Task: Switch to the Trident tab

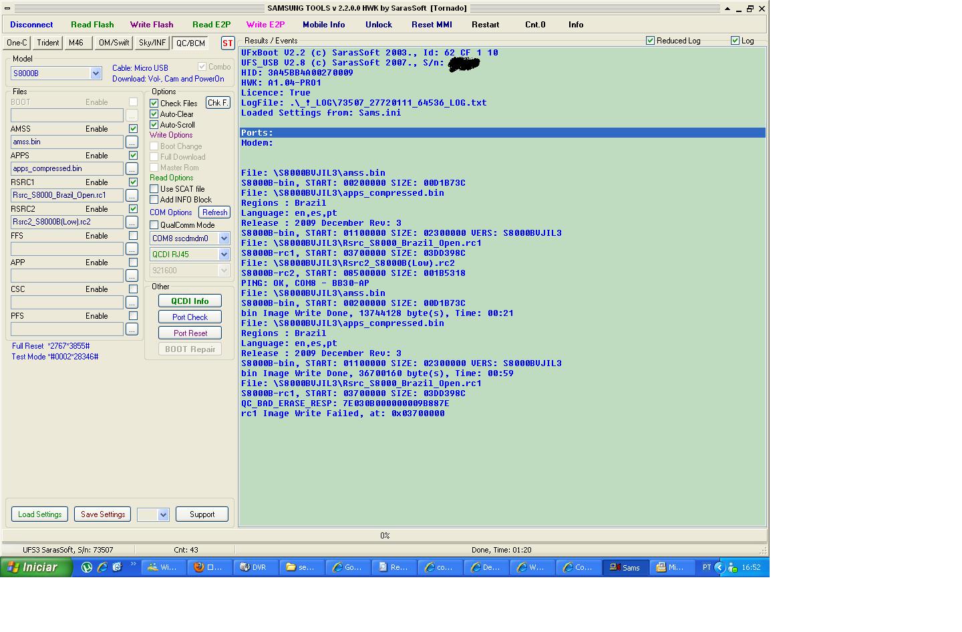Action: [48, 43]
